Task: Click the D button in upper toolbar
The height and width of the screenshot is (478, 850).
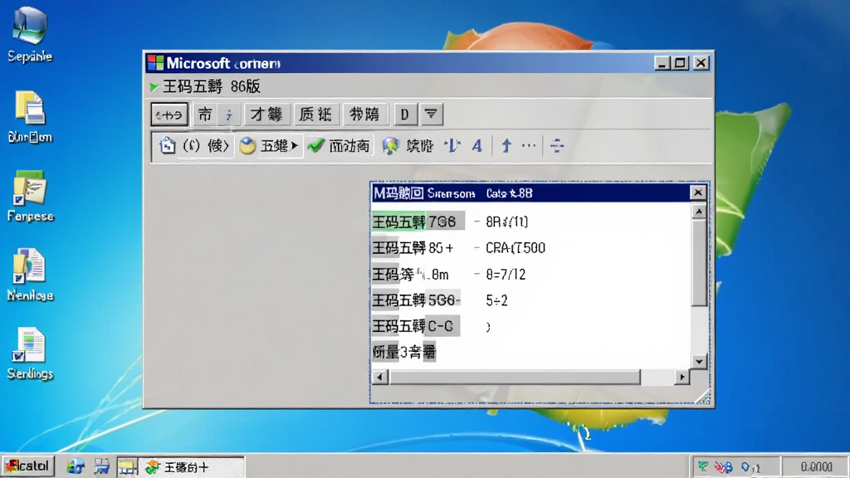Action: pyautogui.click(x=404, y=115)
